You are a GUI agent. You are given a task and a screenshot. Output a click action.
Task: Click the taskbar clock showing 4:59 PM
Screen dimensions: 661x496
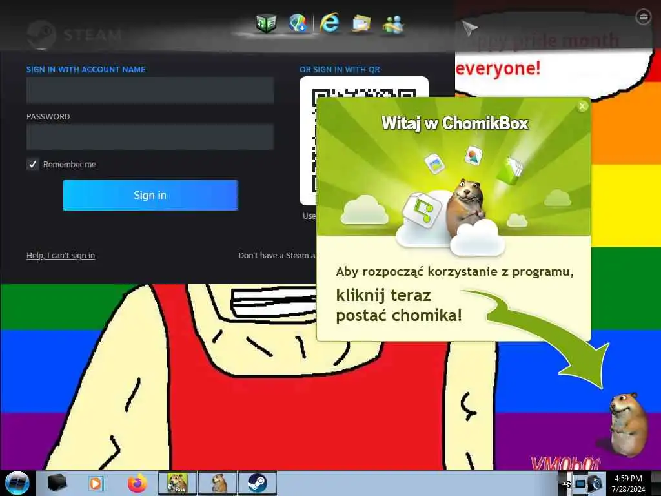point(629,484)
